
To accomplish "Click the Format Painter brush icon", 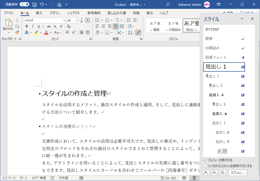I will click(17, 32).
